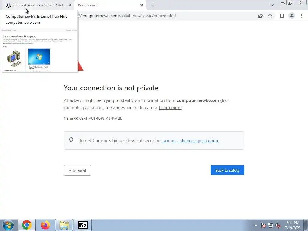Image resolution: width=308 pixels, height=231 pixels.
Task: Expand the tab search chevron
Action: coord(272,5)
